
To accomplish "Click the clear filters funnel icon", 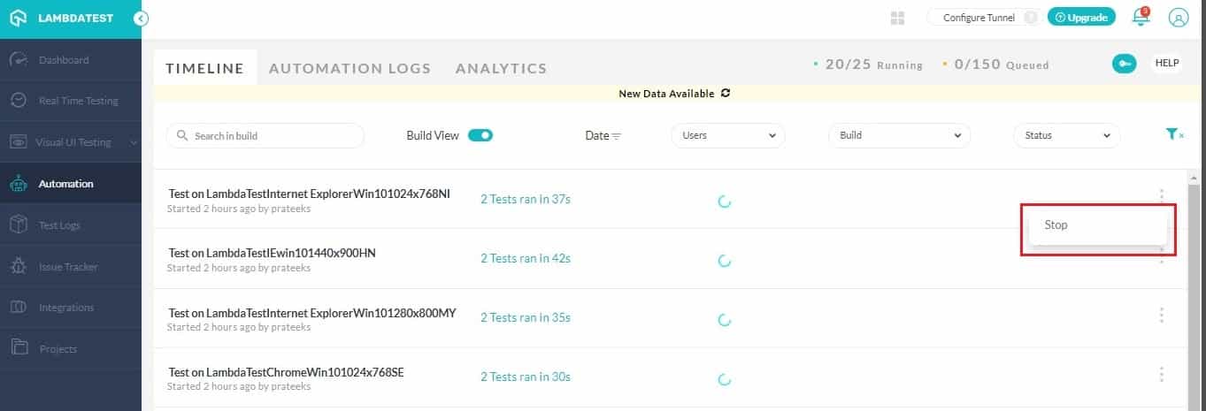I will (x=1174, y=134).
